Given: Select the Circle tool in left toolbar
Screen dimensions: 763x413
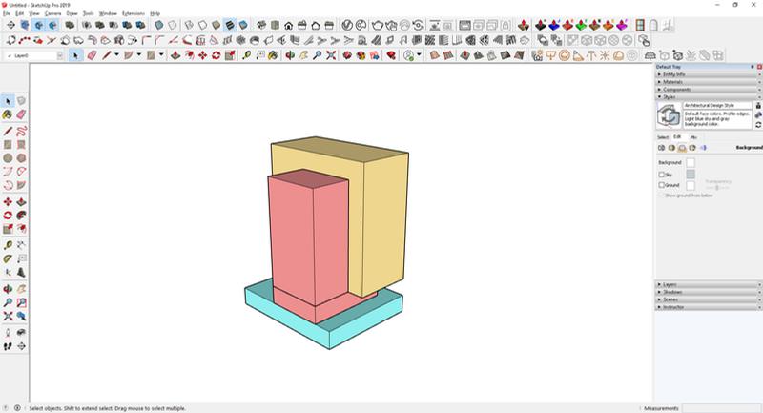Looking at the screenshot, I should [8, 158].
